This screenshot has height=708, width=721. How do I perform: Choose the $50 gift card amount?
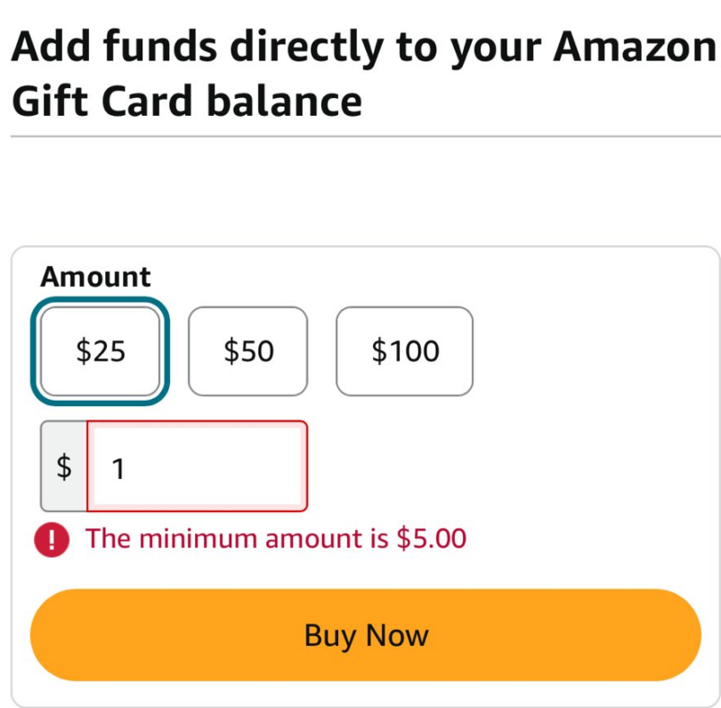[247, 351]
